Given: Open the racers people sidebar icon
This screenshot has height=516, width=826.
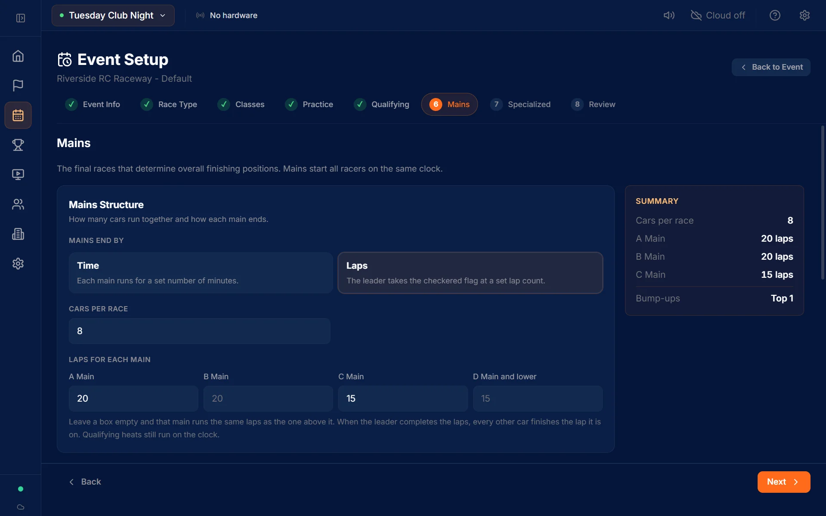Looking at the screenshot, I should [18, 204].
